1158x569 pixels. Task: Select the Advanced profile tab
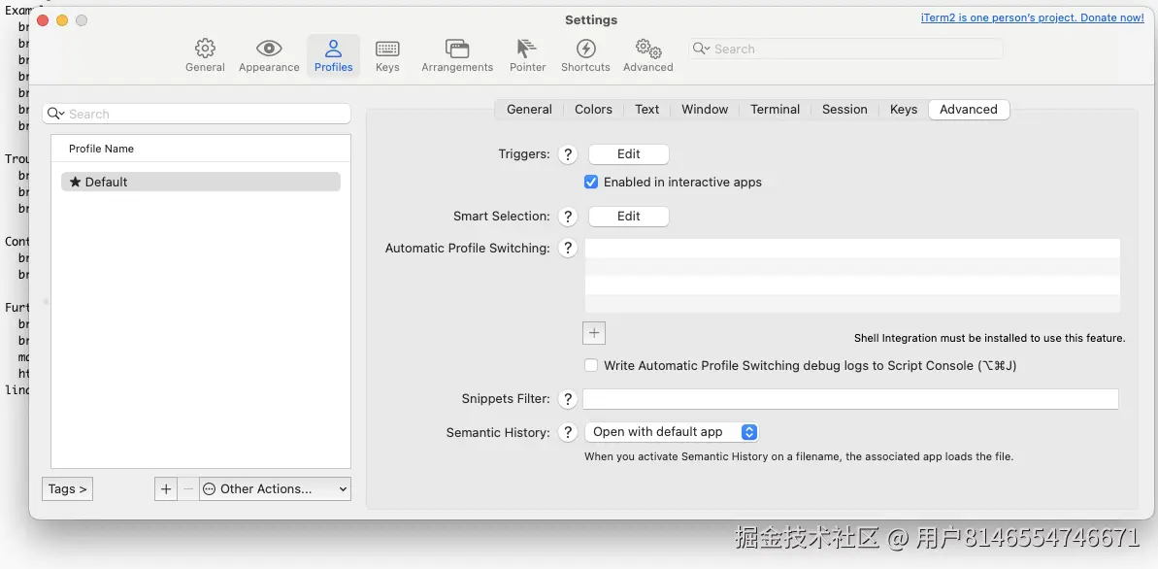pyautogui.click(x=968, y=110)
